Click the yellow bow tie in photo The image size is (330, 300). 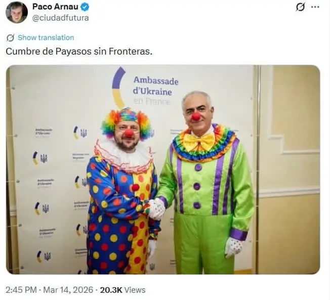tap(199, 141)
